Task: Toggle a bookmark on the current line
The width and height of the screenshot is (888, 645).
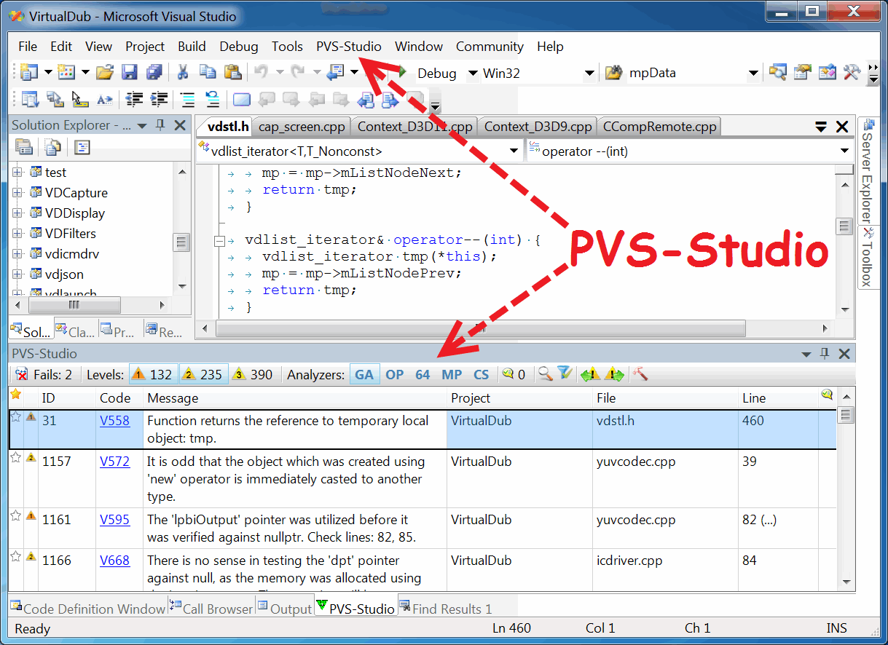Action: [242, 100]
